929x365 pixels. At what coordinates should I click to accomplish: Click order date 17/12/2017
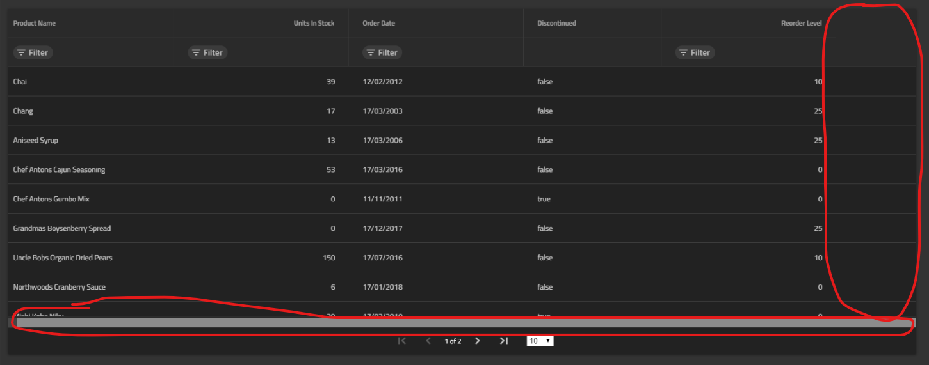coord(383,229)
